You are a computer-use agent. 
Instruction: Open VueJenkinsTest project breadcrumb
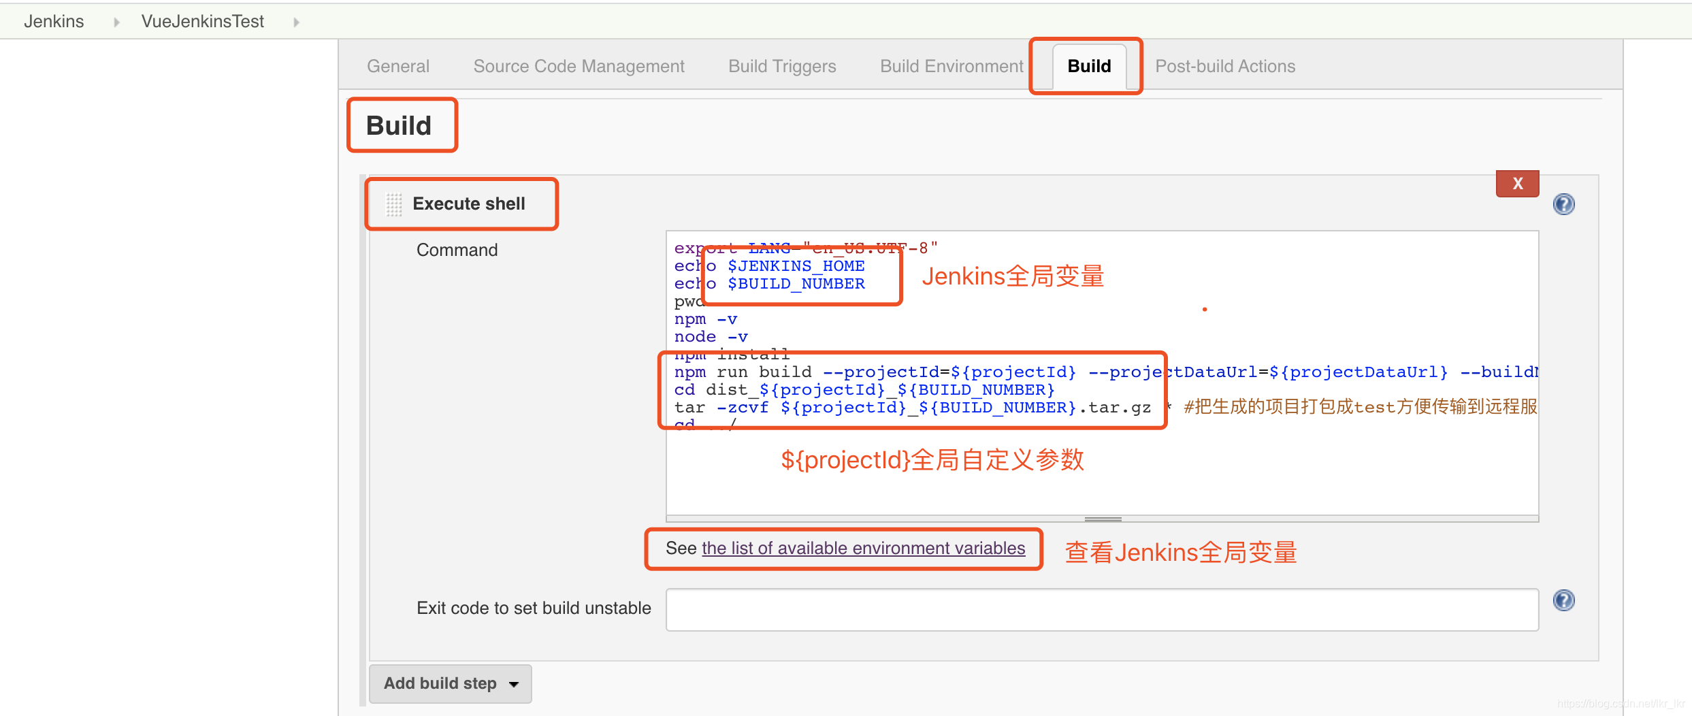(x=202, y=22)
